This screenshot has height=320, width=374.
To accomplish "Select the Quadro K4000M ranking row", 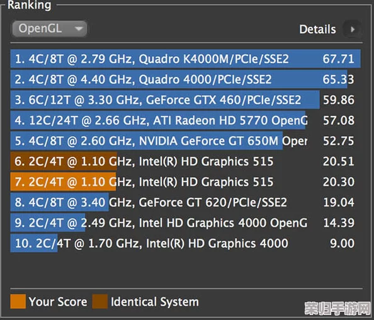I will click(185, 59).
